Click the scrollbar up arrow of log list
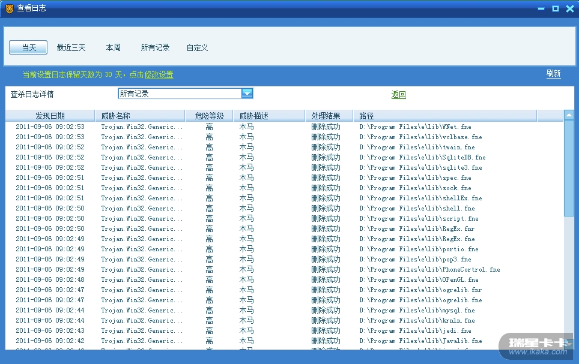 click(569, 115)
